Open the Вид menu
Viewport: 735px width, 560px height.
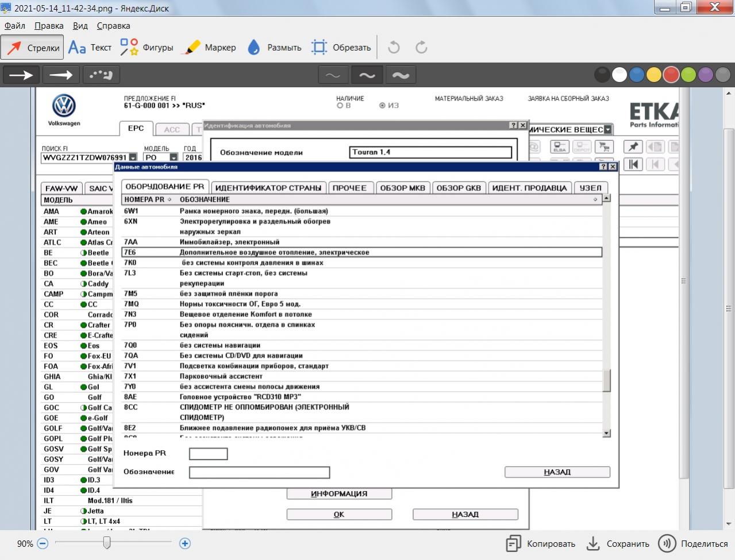80,26
